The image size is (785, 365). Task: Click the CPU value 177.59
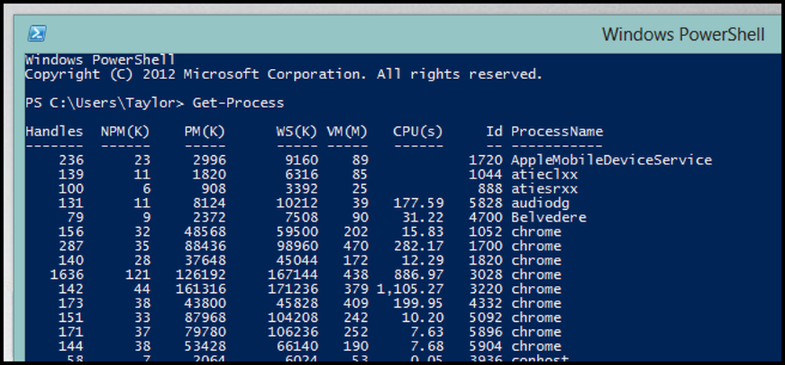pyautogui.click(x=418, y=204)
